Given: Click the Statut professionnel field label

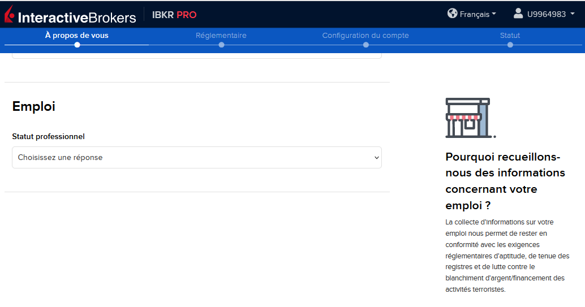Looking at the screenshot, I should pos(48,136).
